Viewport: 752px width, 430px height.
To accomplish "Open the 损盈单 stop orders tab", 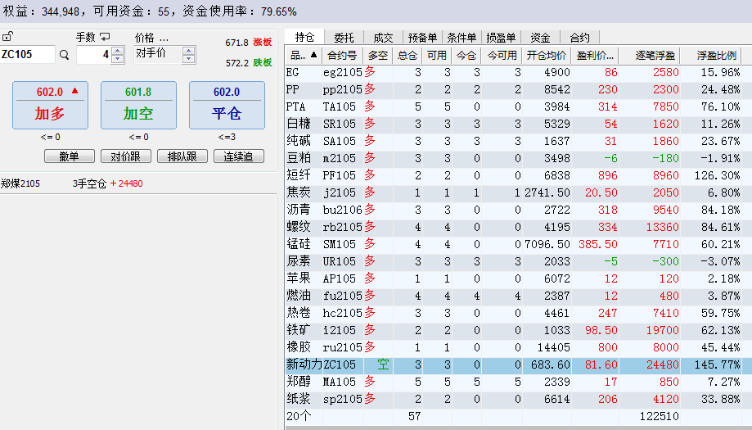I will point(501,38).
